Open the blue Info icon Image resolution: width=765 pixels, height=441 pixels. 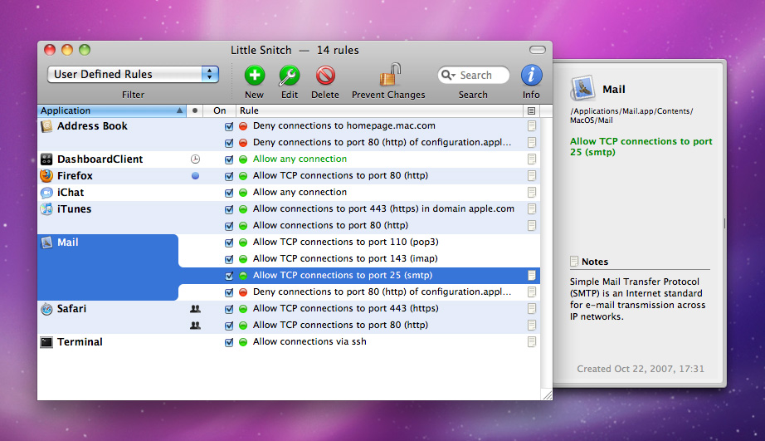pyautogui.click(x=531, y=76)
